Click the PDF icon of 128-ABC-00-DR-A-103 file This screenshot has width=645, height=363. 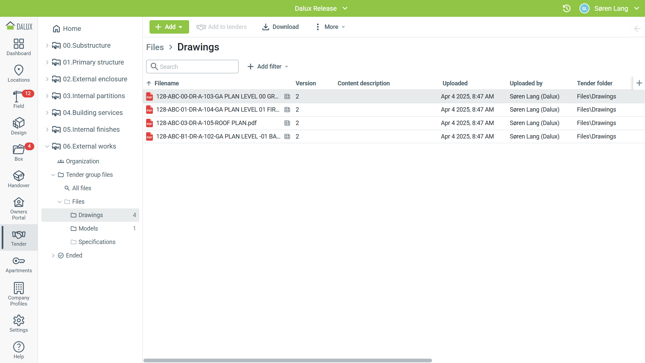149,96
